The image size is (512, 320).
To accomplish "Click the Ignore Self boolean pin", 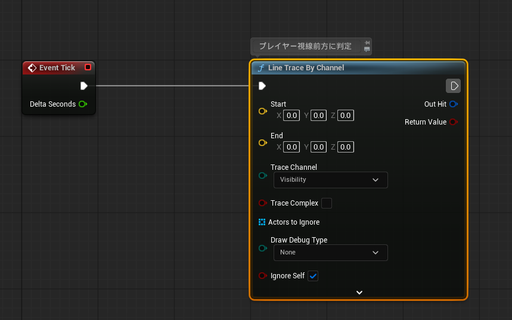I will click(x=262, y=276).
